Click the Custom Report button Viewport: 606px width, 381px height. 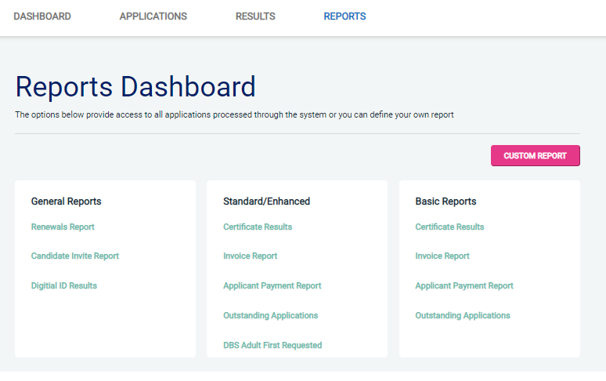coord(535,156)
